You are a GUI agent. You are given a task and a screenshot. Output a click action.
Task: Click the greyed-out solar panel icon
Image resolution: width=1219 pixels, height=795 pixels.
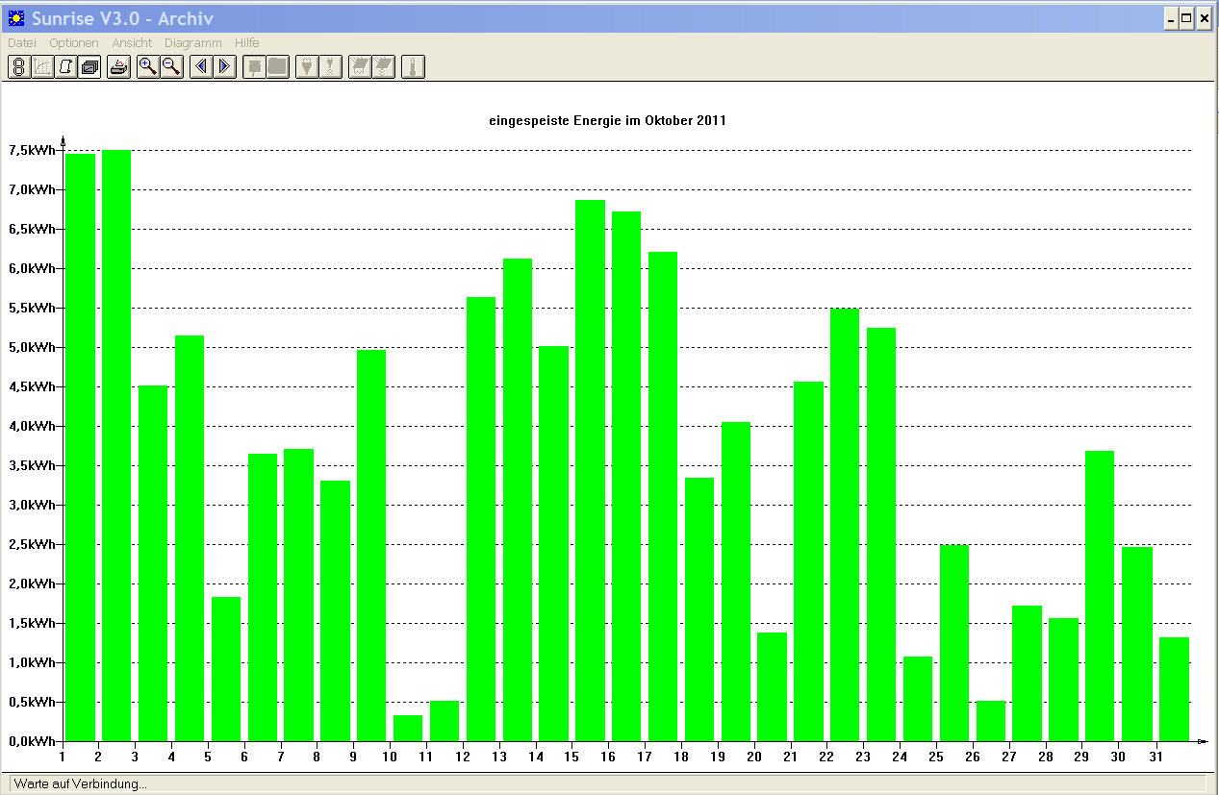coord(360,66)
